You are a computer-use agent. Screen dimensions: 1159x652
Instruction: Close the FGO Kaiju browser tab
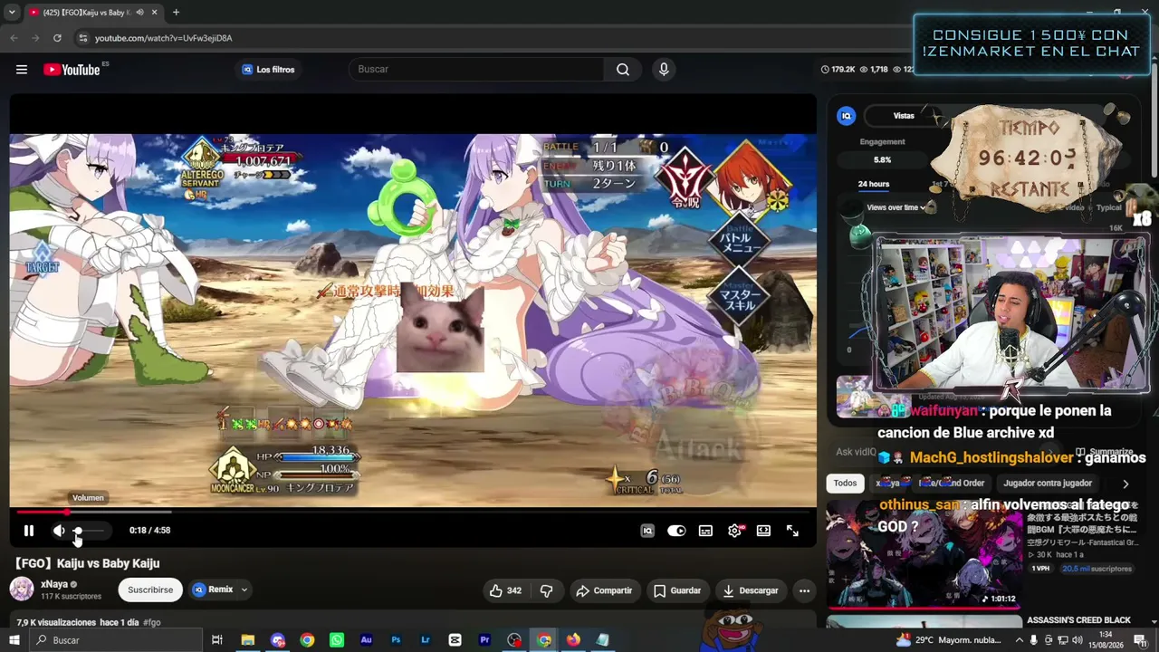(155, 13)
